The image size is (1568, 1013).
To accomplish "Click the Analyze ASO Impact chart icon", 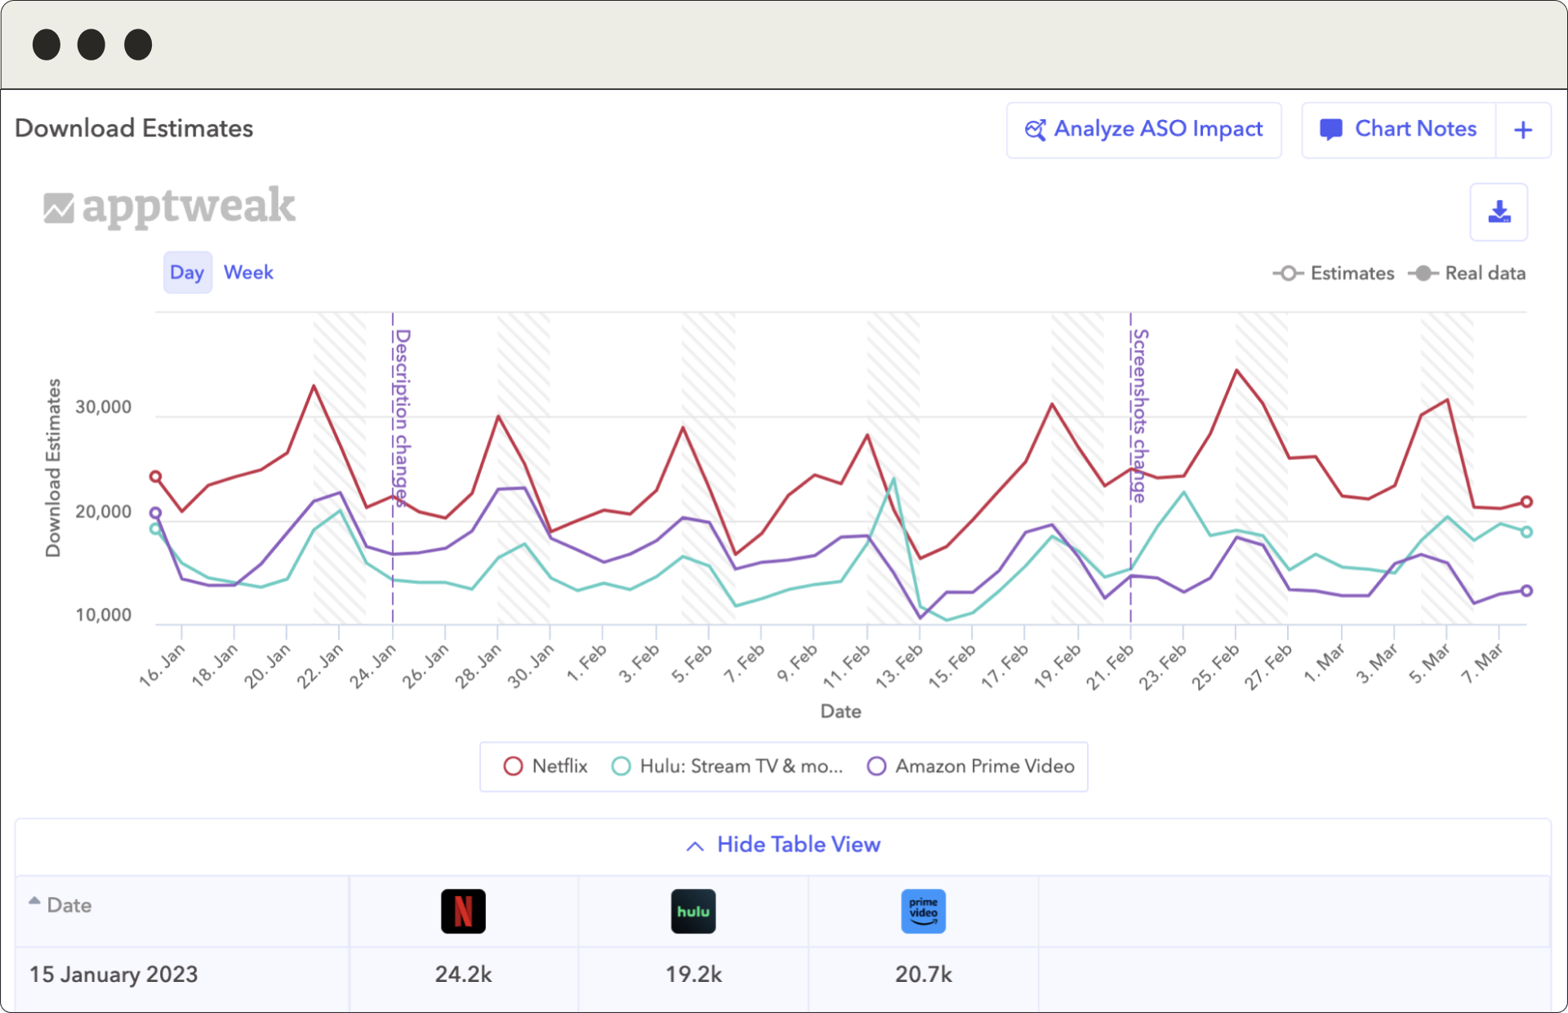I will click(1035, 130).
